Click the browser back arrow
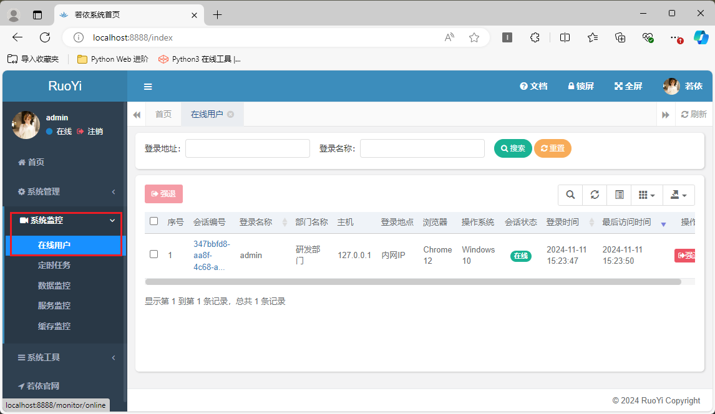Image resolution: width=715 pixels, height=414 pixels. [x=17, y=37]
